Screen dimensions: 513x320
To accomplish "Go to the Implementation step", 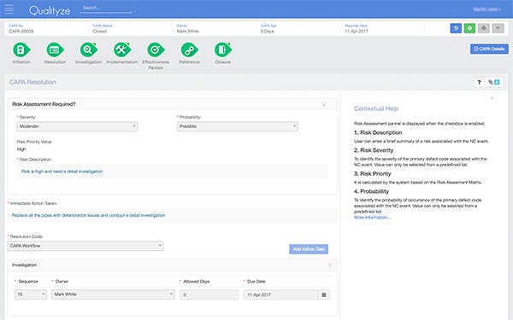I will (122, 50).
